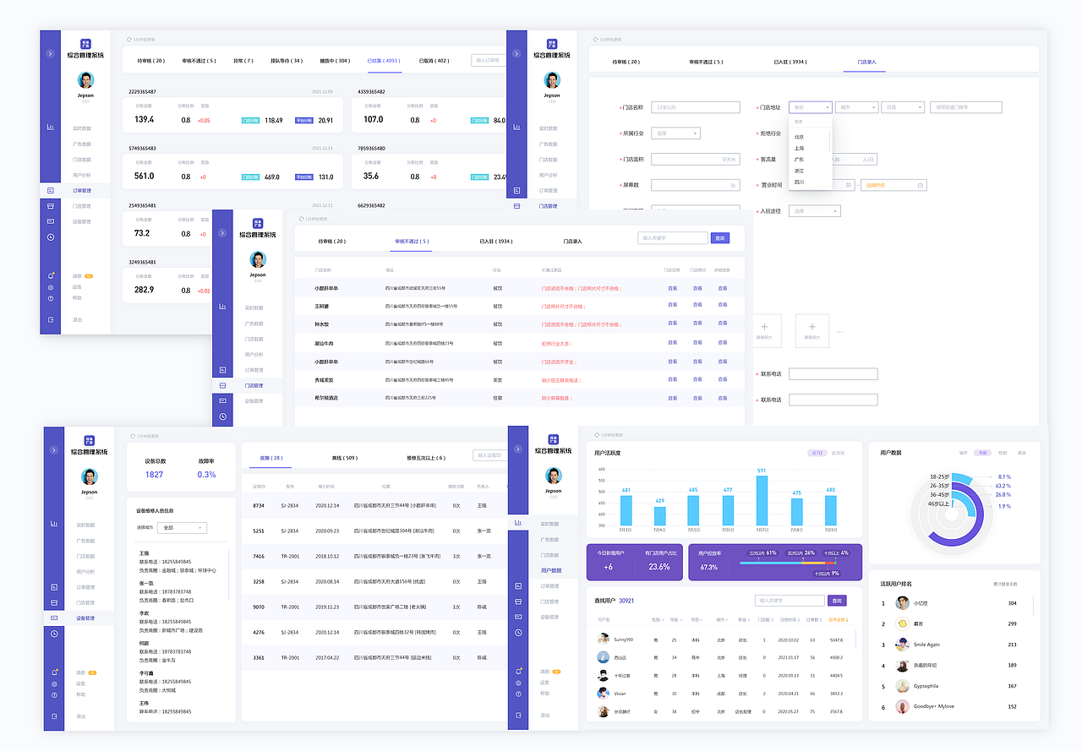Click 门店名称 input field
This screenshot has height=751, width=1082.
(695, 107)
